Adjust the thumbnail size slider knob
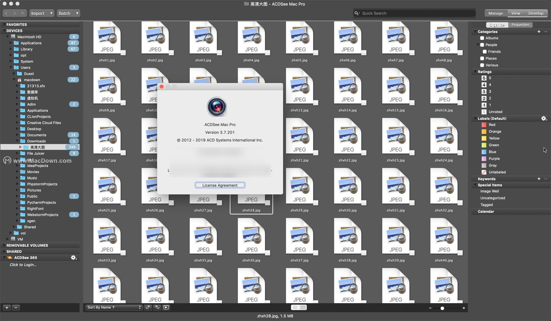 (442, 308)
